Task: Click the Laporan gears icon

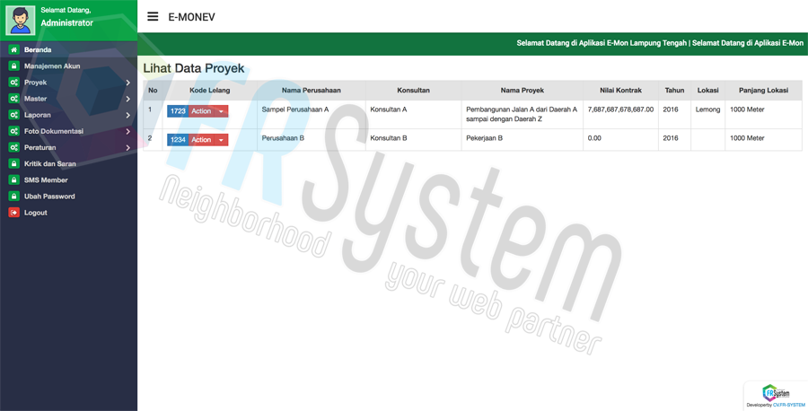Action: click(13, 115)
